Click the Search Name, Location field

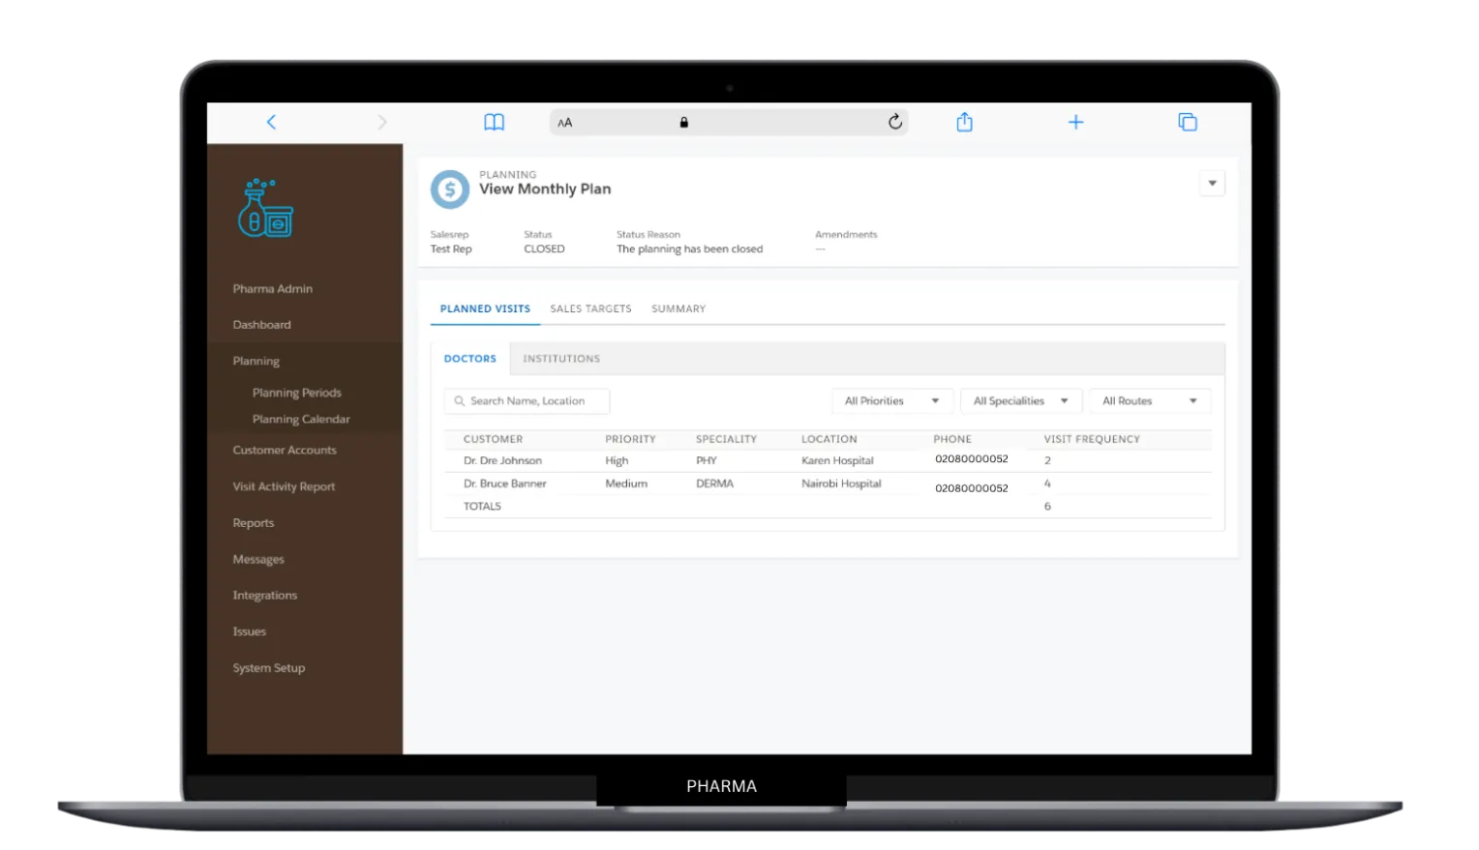coord(528,401)
